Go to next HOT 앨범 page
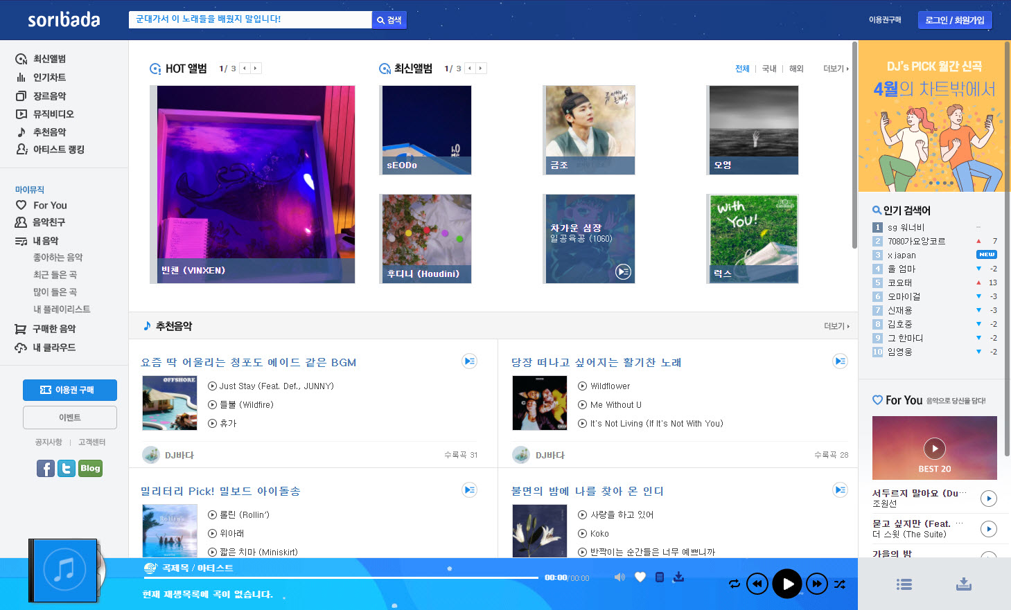Viewport: 1011px width, 610px height. pos(256,69)
